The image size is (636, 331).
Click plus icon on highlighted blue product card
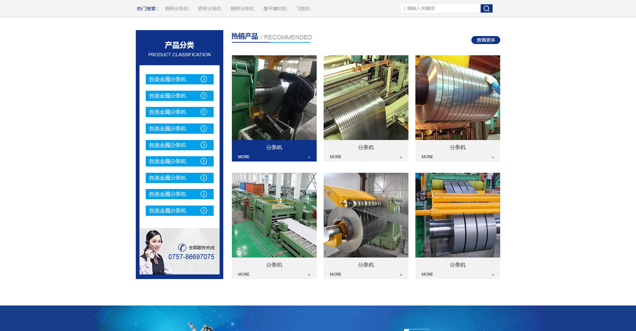pyautogui.click(x=309, y=157)
